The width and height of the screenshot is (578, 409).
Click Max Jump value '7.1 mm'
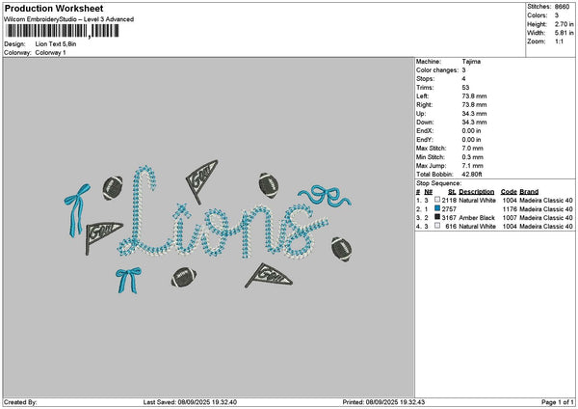[x=472, y=166]
